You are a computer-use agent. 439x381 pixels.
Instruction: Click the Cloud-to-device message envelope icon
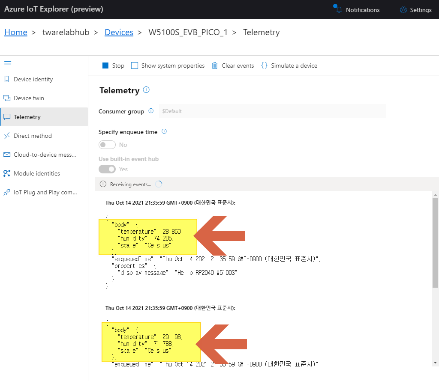click(7, 155)
